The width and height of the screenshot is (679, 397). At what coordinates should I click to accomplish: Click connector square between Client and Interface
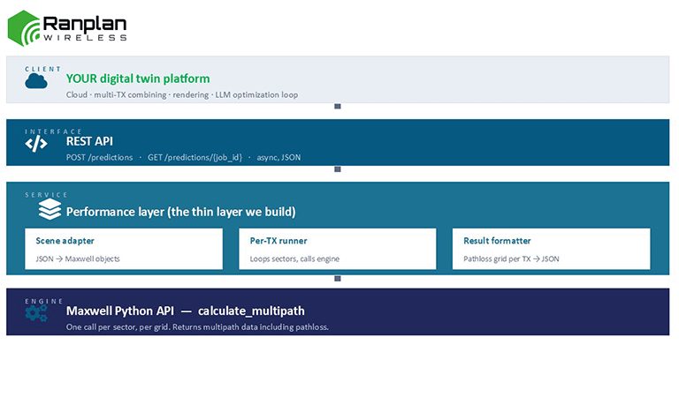pos(338,106)
